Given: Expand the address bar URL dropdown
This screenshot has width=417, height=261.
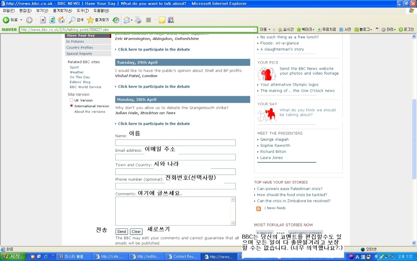Looking at the screenshot, I should pos(255,29).
